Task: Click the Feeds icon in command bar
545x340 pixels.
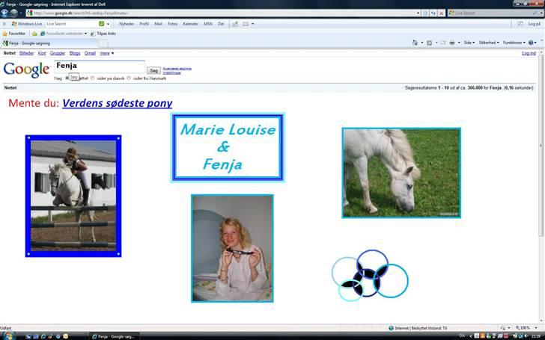Action: (429, 43)
